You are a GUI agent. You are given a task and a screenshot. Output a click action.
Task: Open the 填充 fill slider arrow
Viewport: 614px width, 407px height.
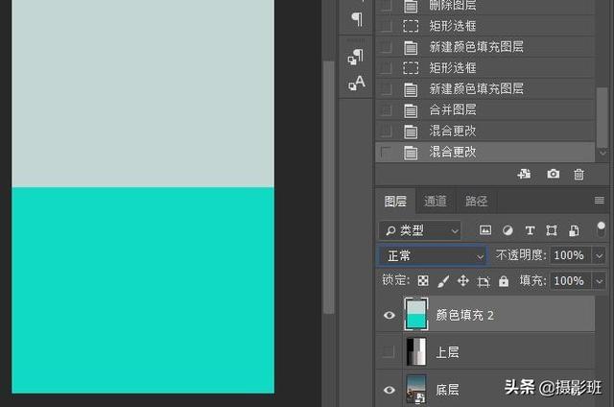pyautogui.click(x=599, y=281)
